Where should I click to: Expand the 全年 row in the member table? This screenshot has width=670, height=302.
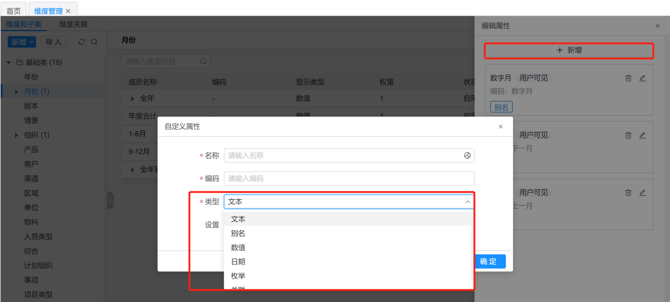(x=133, y=98)
